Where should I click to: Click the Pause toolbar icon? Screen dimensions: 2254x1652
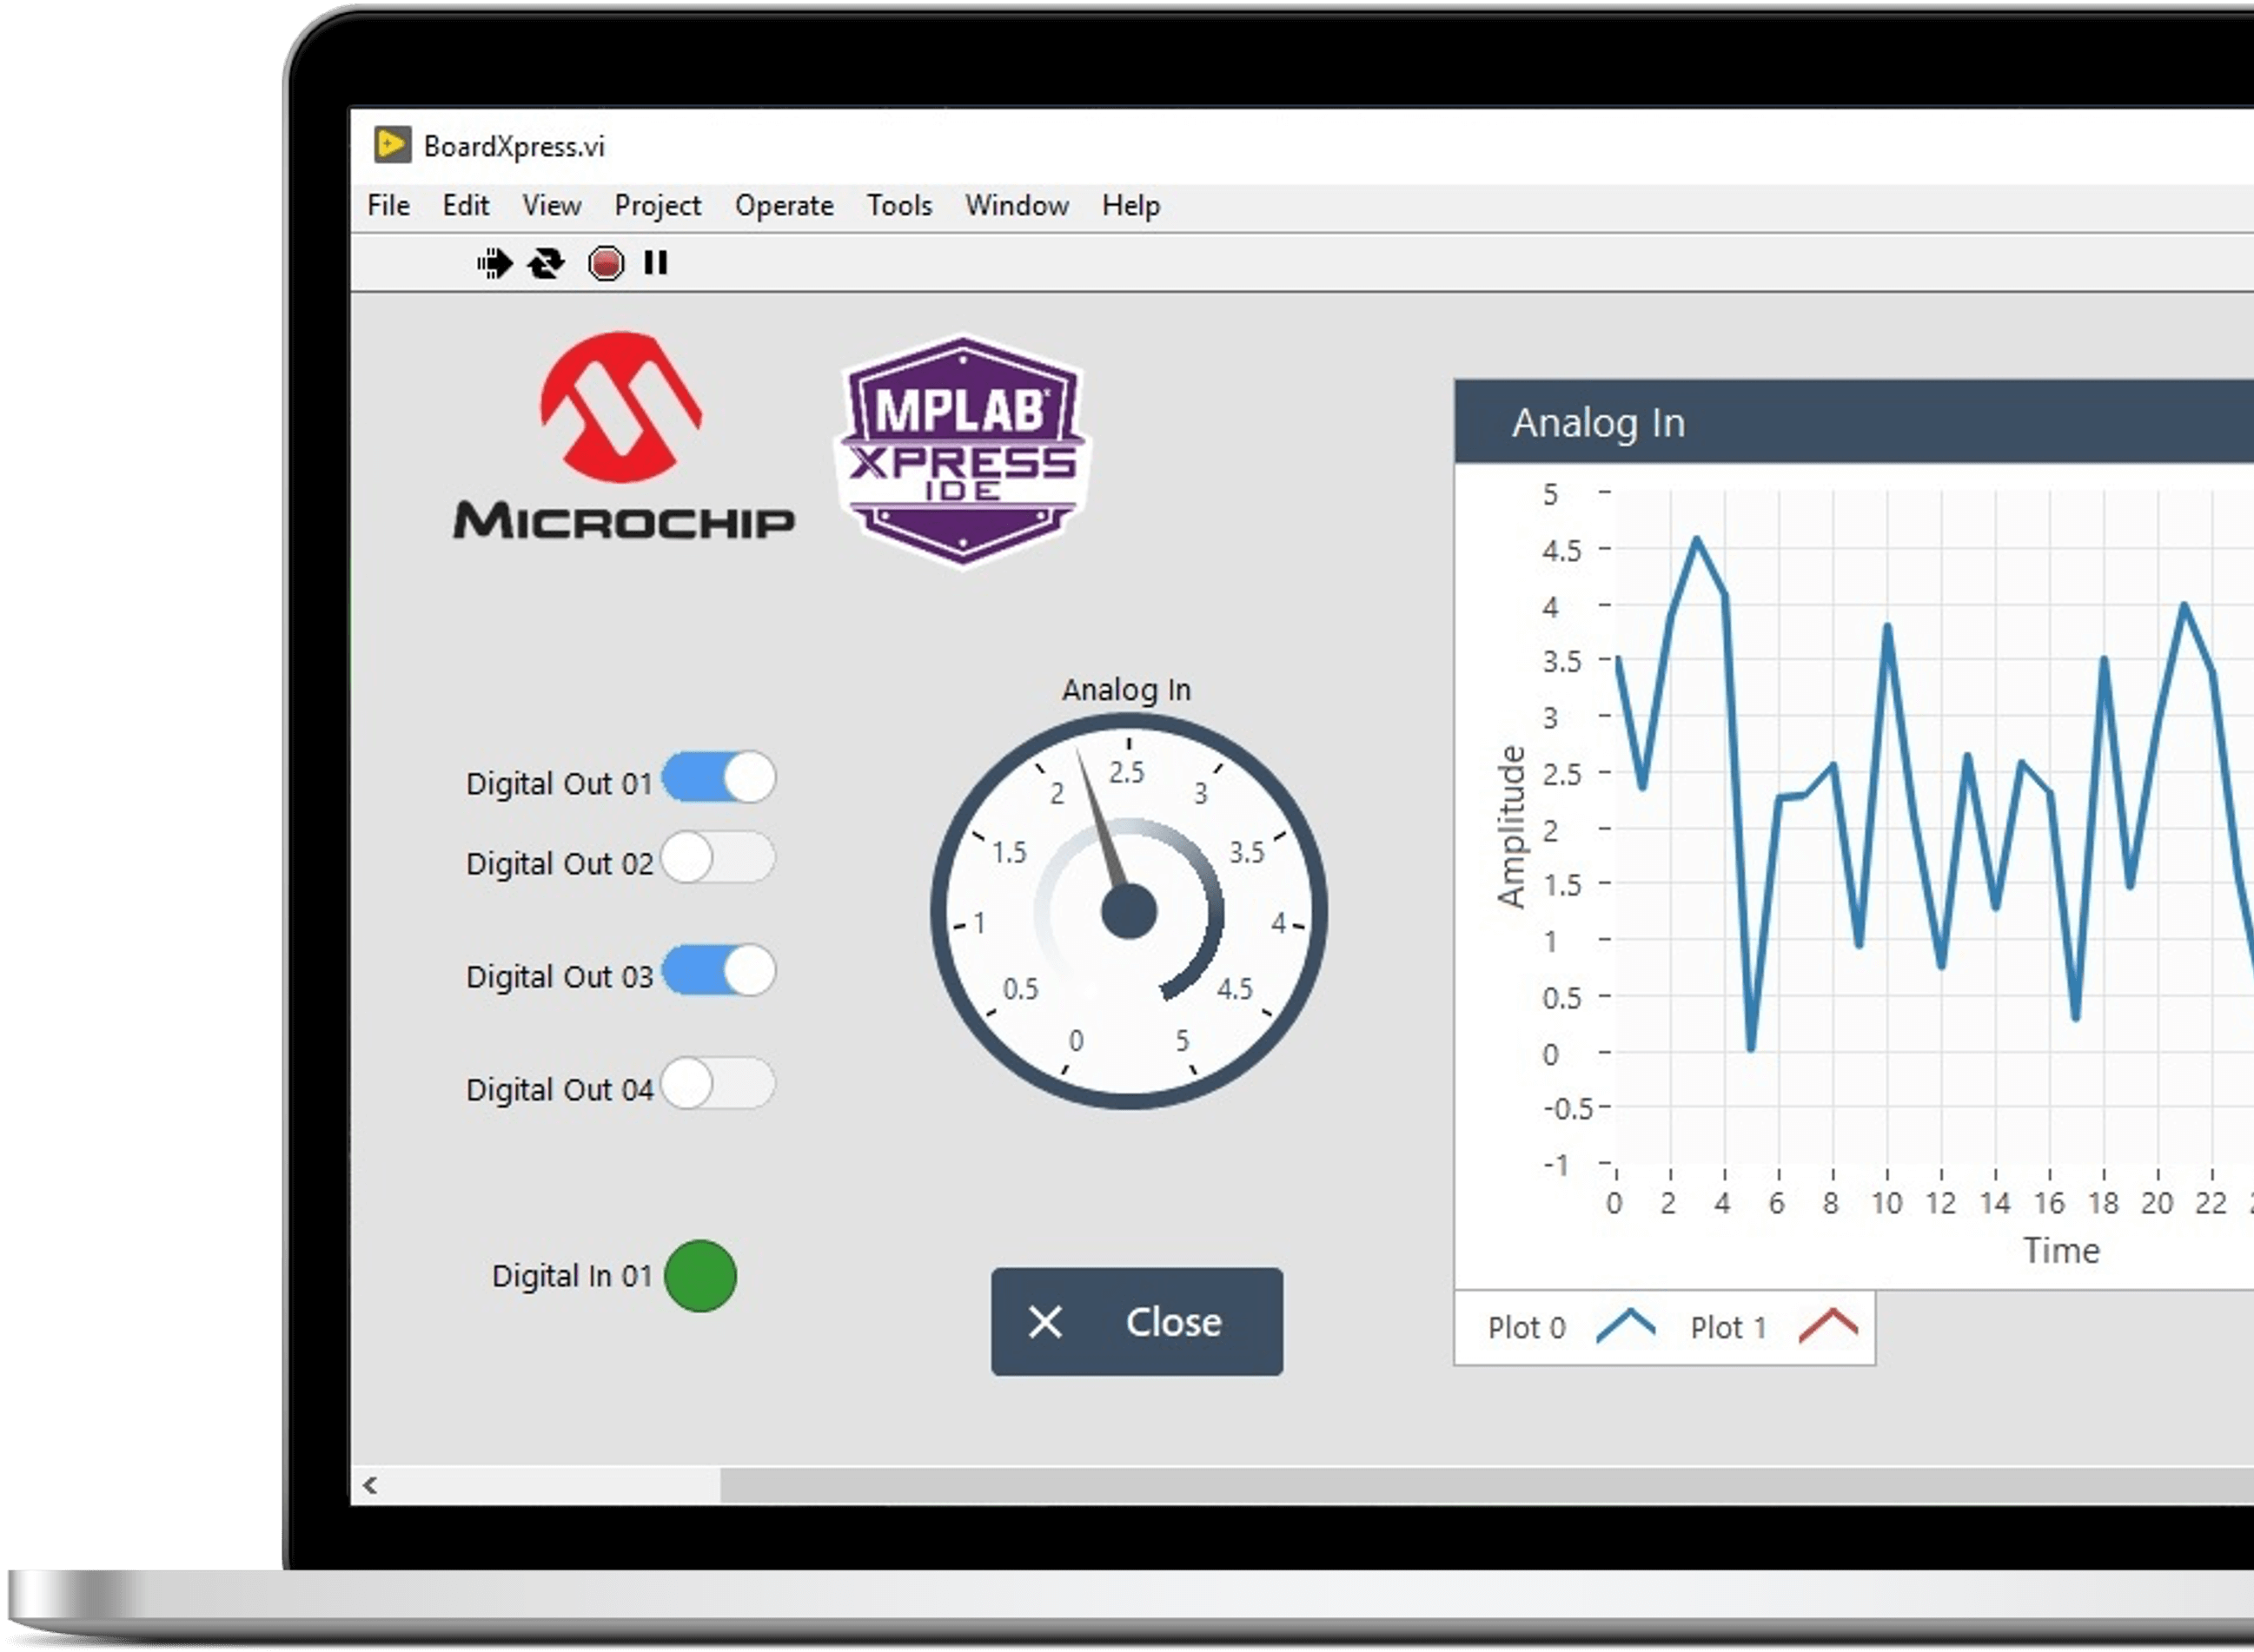coord(656,263)
